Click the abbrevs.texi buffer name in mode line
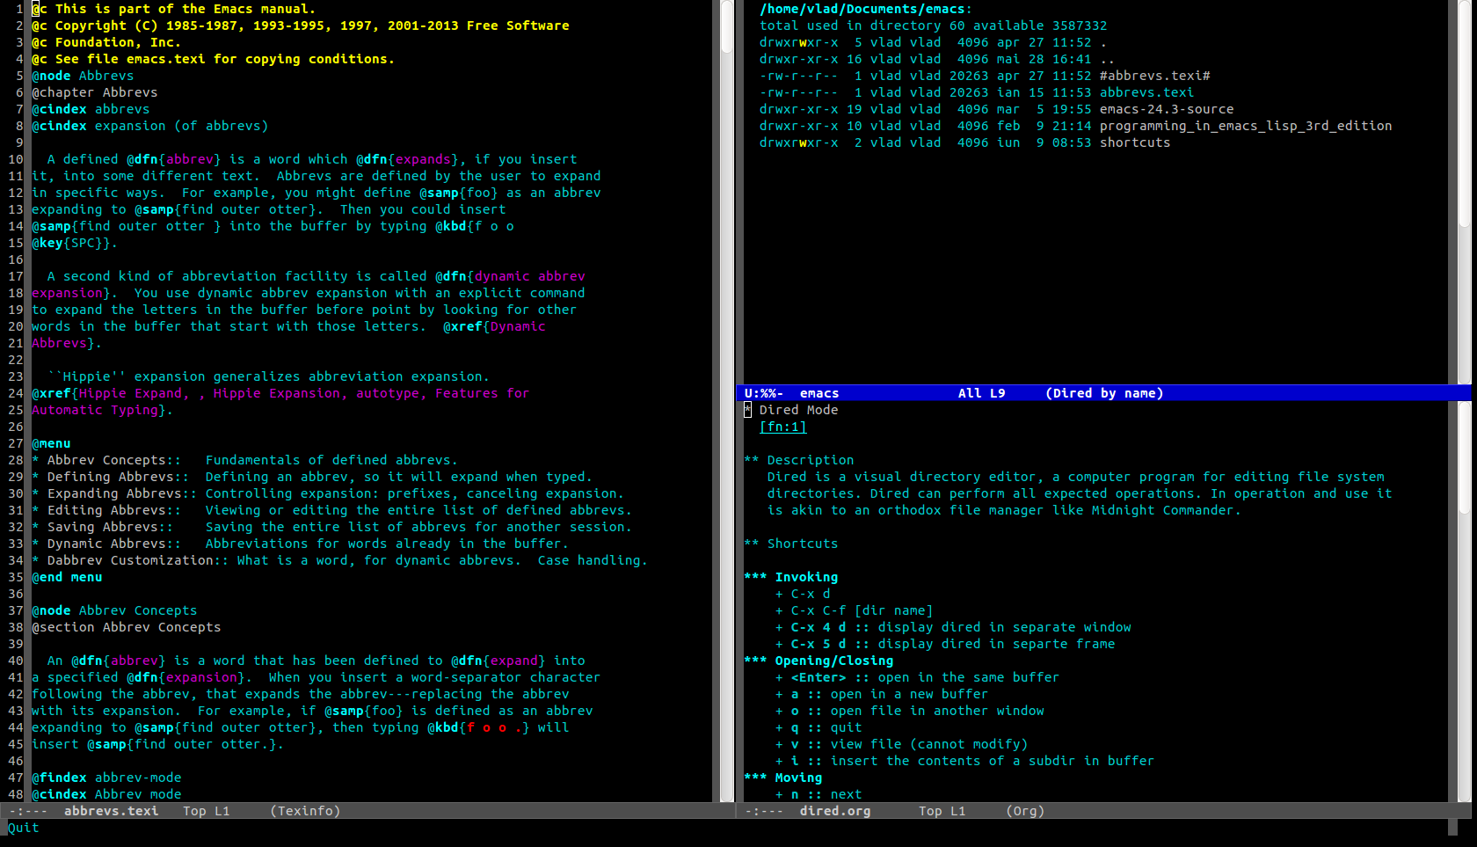 pyautogui.click(x=111, y=811)
